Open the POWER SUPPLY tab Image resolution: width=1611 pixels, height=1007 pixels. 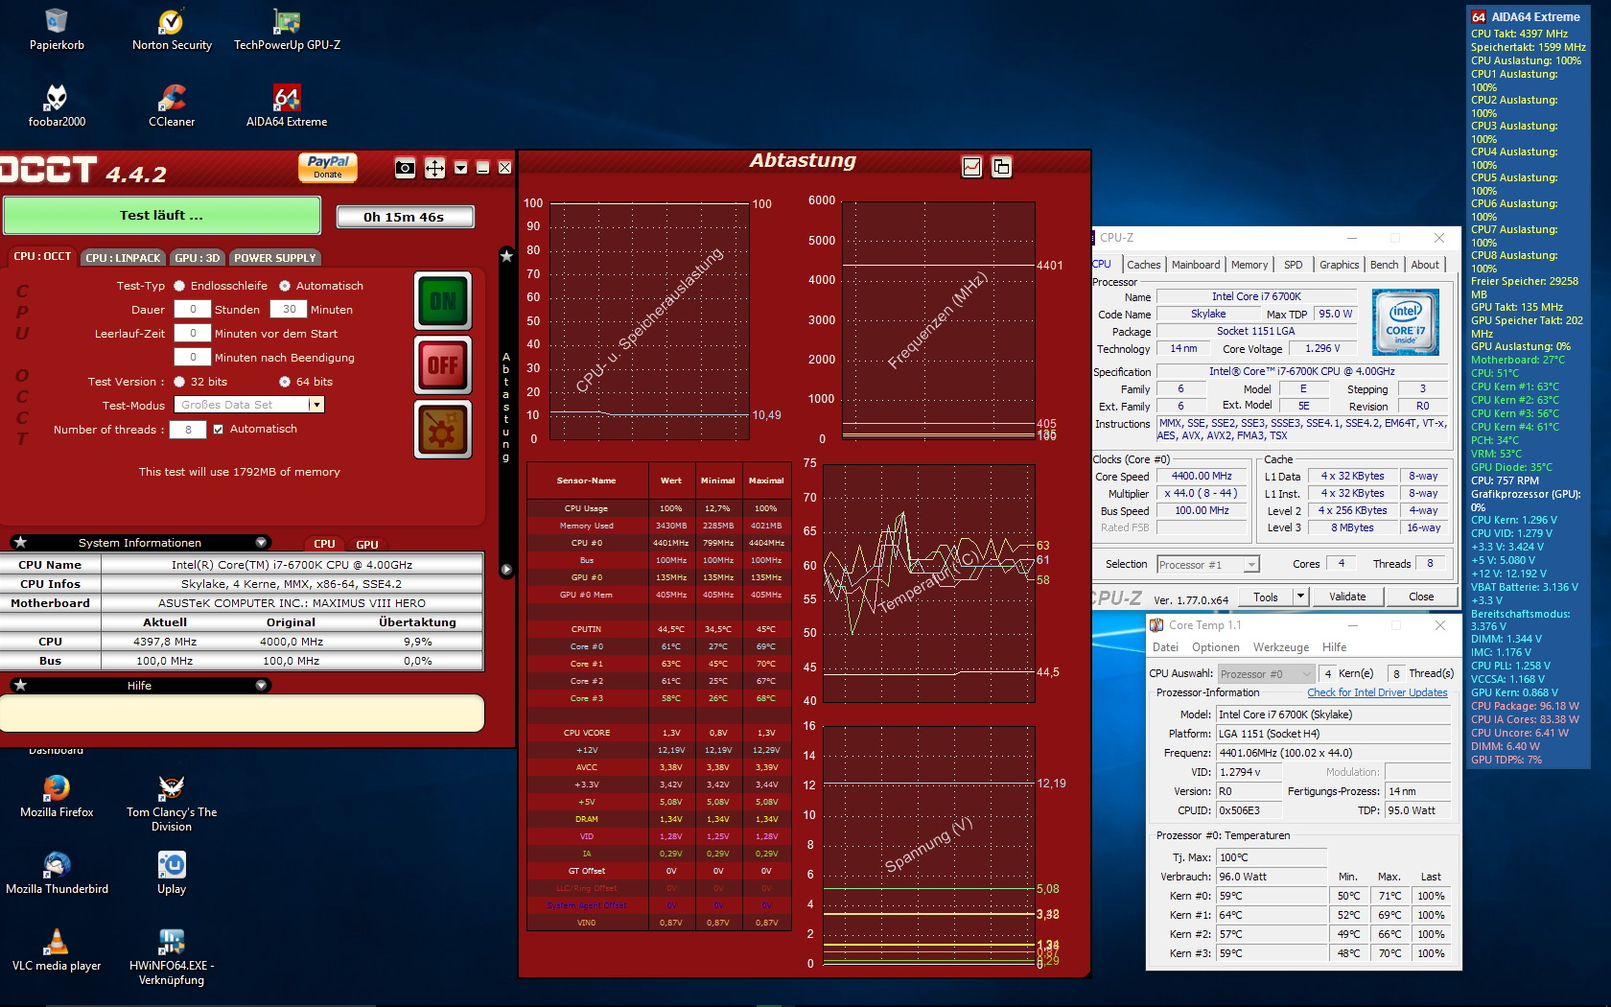coord(275,258)
